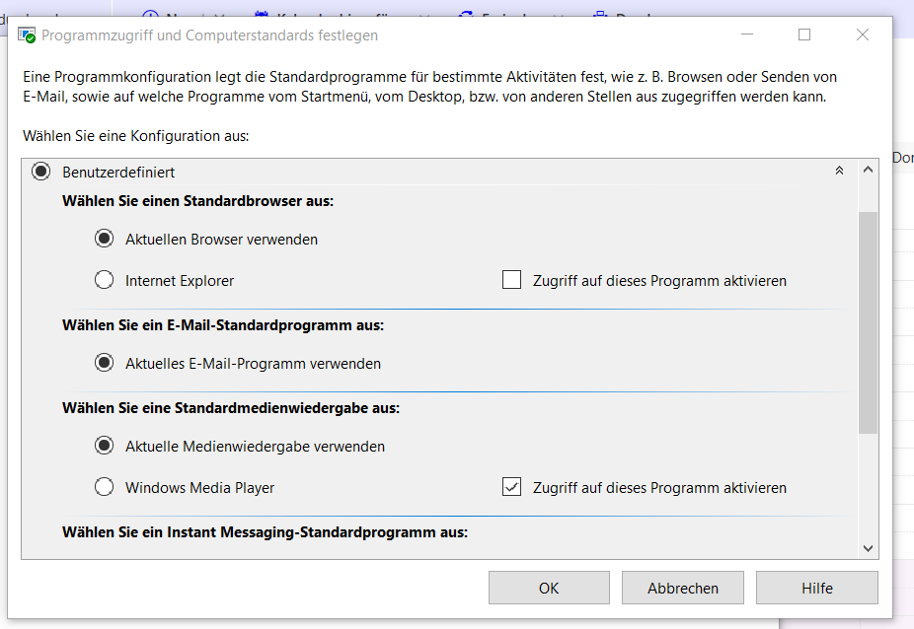Click the Abbrechen button
Image resolution: width=914 pixels, height=629 pixels.
[683, 588]
